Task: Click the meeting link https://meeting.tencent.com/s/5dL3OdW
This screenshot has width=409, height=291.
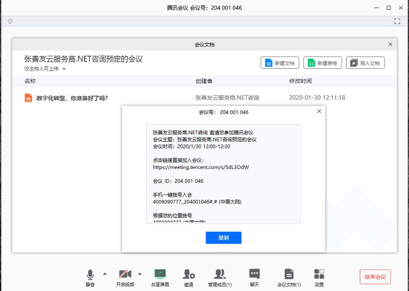Action: [201, 167]
